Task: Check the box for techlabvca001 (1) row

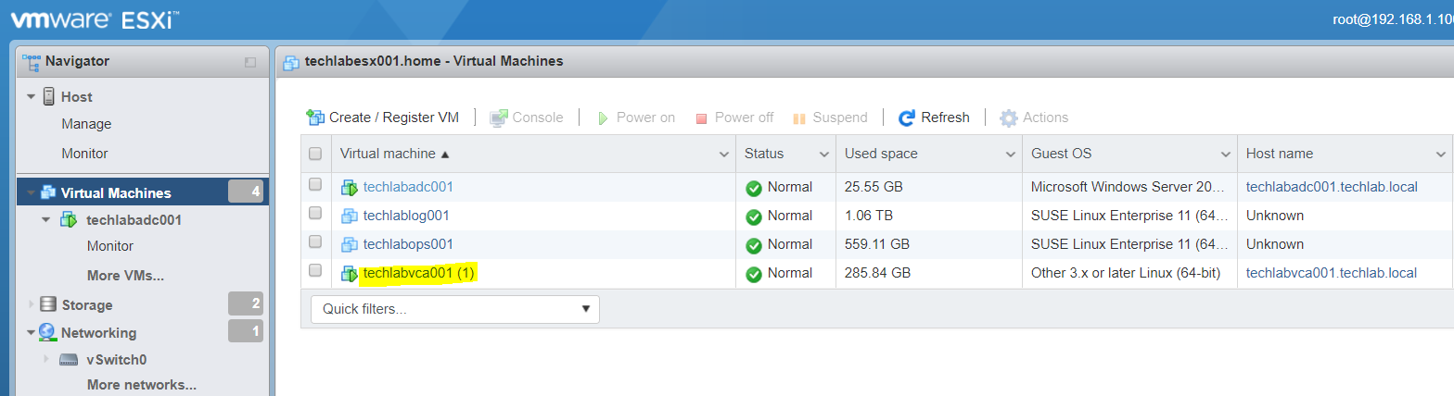Action: coord(315,270)
